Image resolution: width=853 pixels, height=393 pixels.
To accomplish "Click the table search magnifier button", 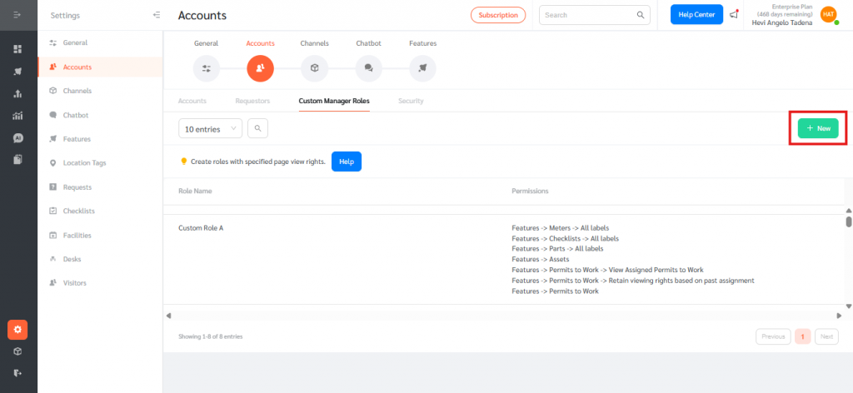I will pos(258,128).
